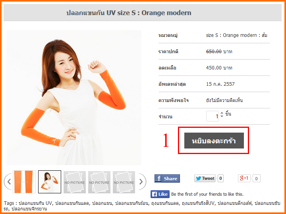
Task: Select the model photo thumbnail
Action: (x=50, y=182)
